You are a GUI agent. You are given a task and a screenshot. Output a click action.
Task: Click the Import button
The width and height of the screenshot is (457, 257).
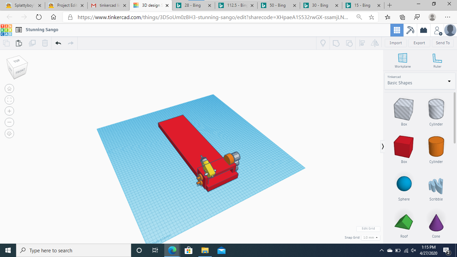[x=396, y=43]
